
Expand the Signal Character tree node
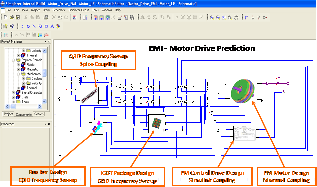point(14,93)
